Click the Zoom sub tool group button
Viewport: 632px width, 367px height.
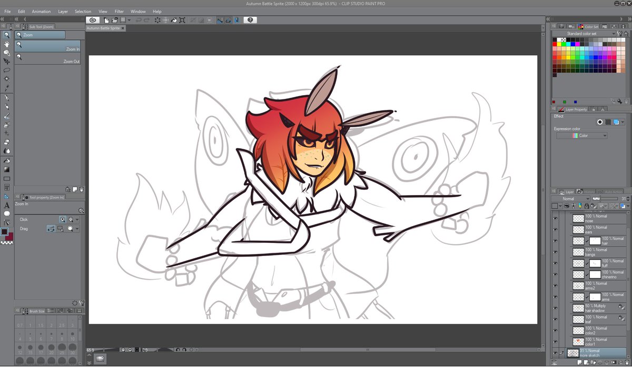tap(41, 35)
